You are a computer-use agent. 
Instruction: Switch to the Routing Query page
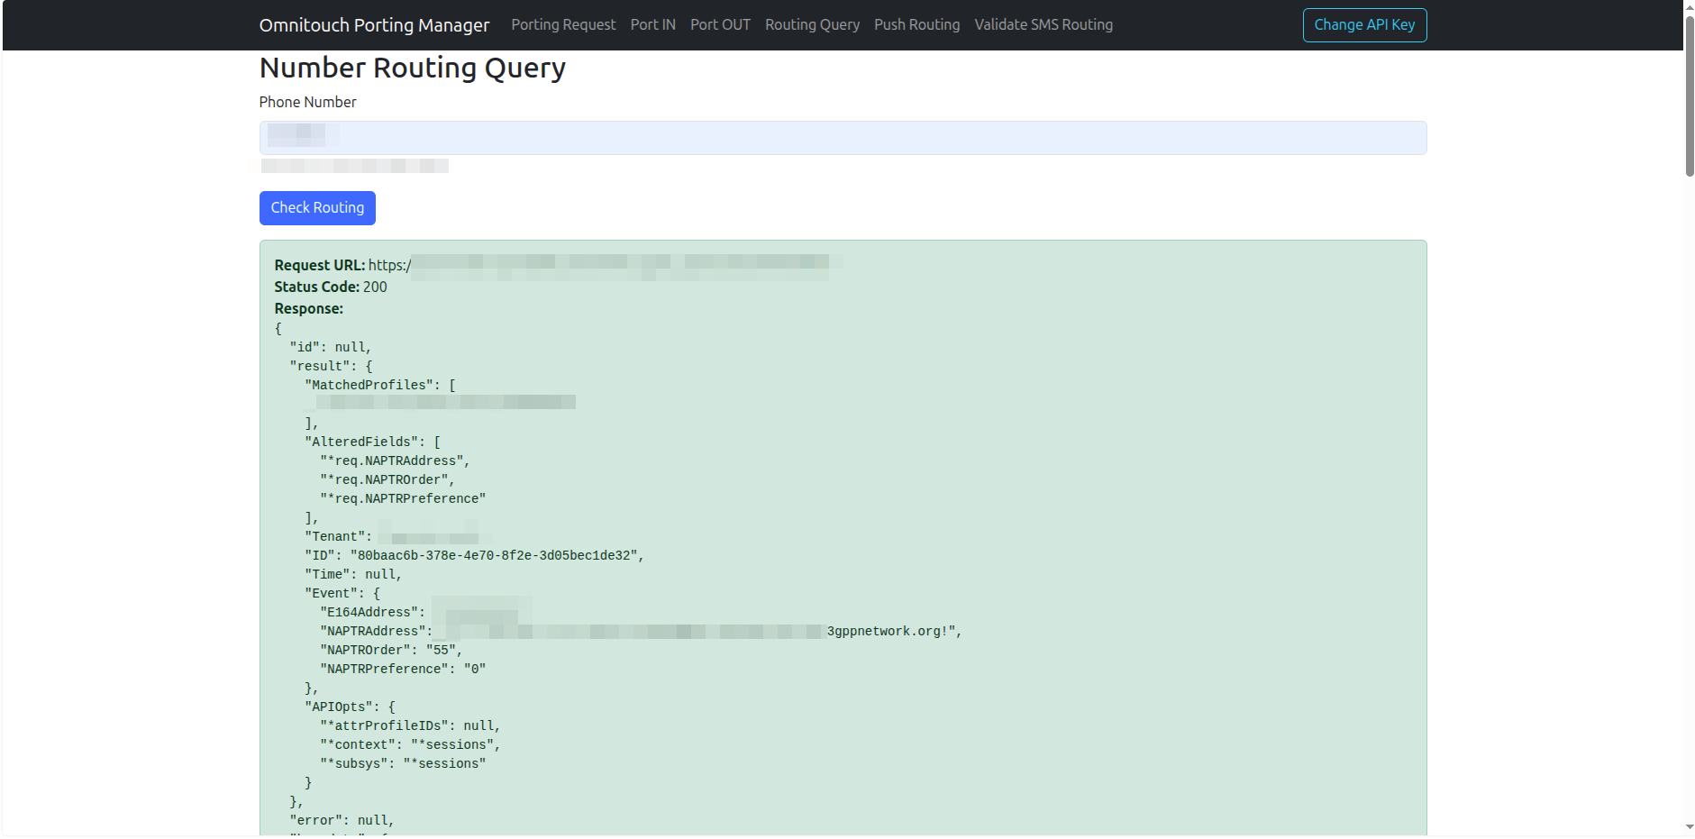point(812,25)
